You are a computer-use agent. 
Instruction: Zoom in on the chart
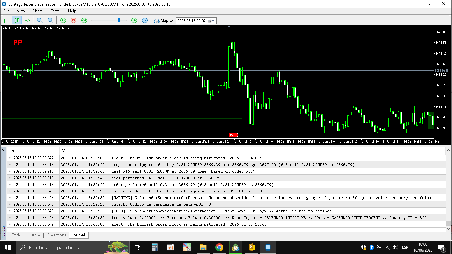click(40, 20)
